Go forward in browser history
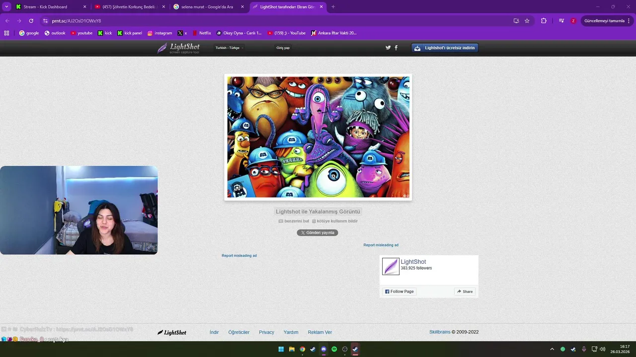 tap(19, 21)
